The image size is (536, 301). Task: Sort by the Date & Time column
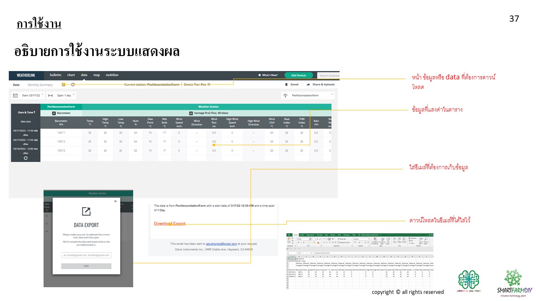[x=26, y=112]
